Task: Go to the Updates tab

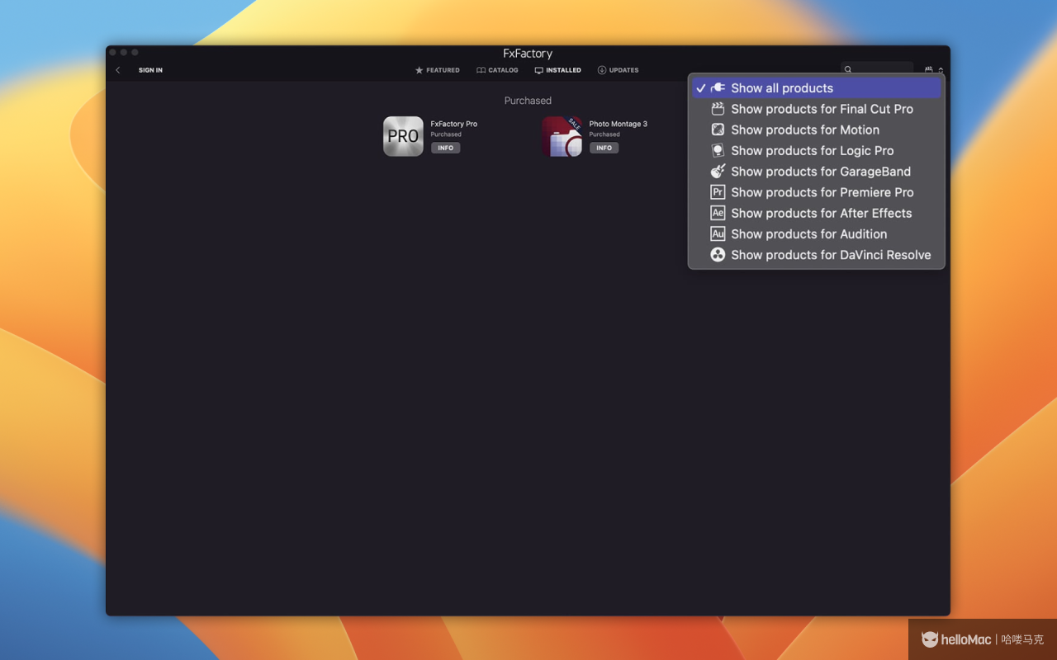Action: pyautogui.click(x=618, y=70)
